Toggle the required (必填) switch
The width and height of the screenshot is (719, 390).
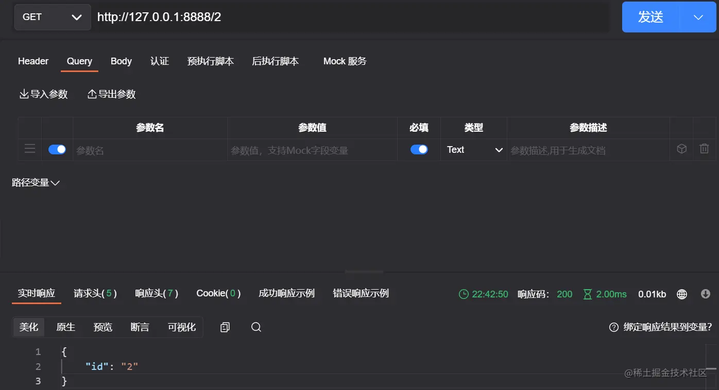(419, 149)
